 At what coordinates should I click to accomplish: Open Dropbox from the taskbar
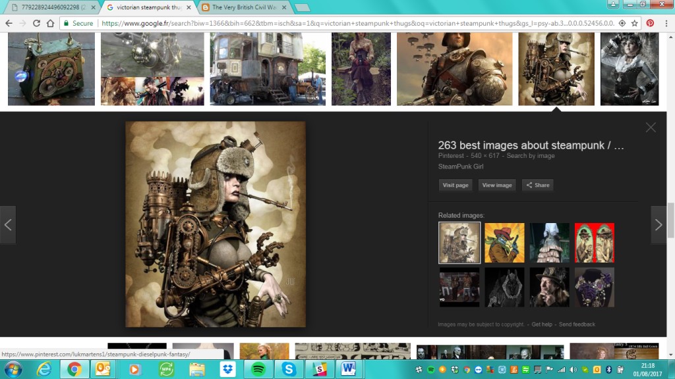[x=227, y=369]
